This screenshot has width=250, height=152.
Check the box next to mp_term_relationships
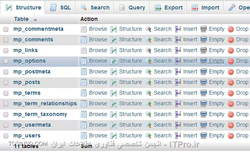point(6,104)
